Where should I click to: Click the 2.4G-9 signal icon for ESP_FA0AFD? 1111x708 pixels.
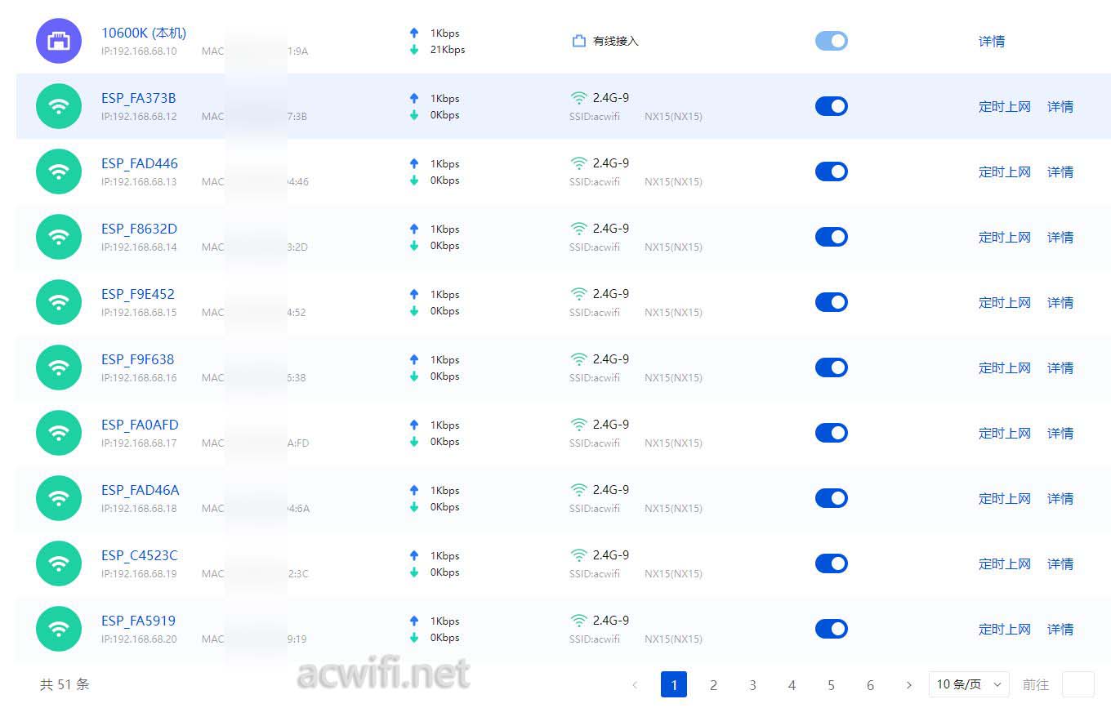(578, 425)
